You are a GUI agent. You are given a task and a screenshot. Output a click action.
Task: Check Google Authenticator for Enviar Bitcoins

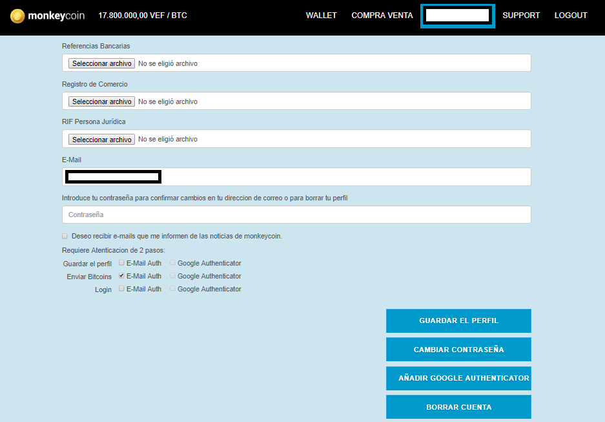tap(172, 276)
